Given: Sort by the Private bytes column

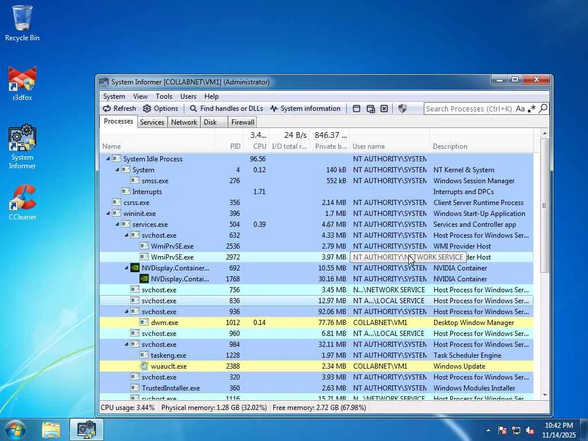Looking at the screenshot, I should (x=330, y=140).
